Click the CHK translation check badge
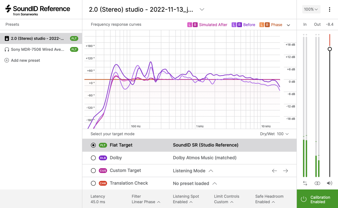The height and width of the screenshot is (208, 338). pos(103,183)
